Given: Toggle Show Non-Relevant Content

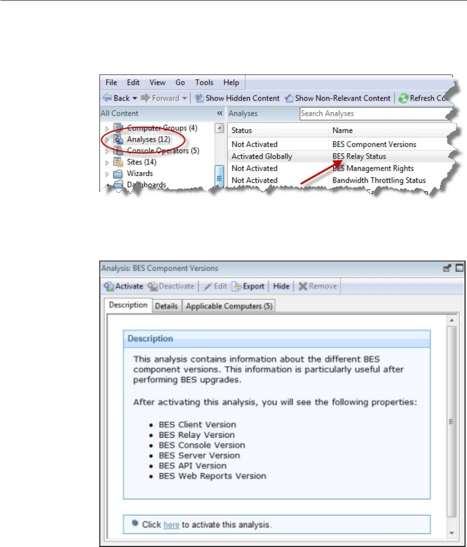Looking at the screenshot, I should click(x=337, y=98).
